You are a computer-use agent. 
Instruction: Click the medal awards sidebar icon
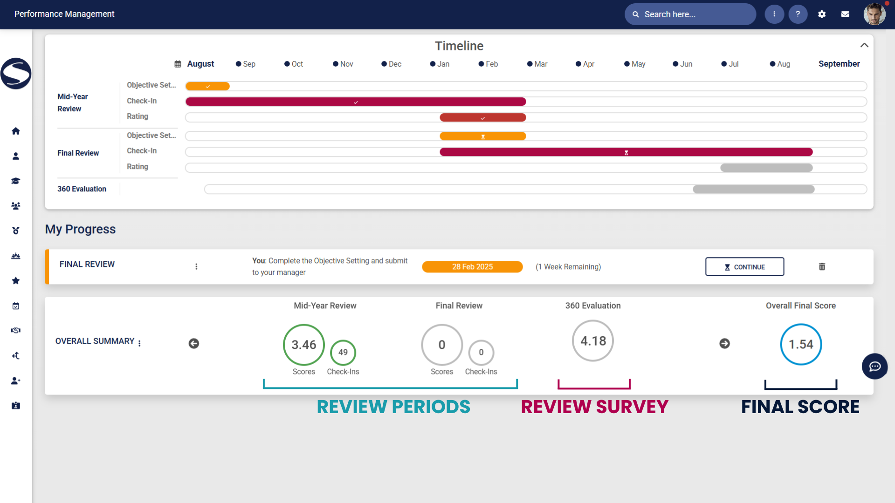(x=16, y=231)
